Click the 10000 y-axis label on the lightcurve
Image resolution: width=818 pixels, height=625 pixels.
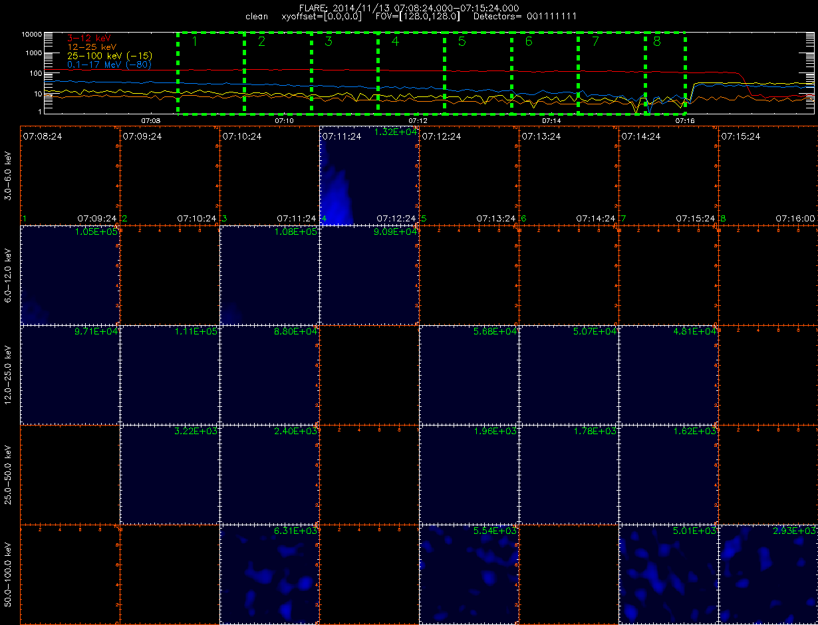31,34
